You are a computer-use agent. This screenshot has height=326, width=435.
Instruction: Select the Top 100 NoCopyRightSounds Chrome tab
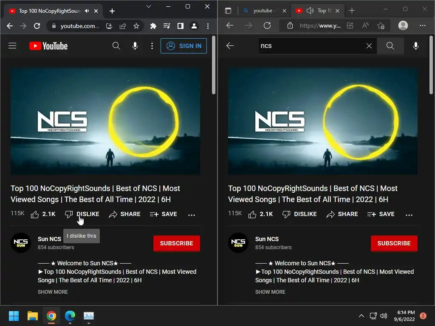pyautogui.click(x=49, y=11)
